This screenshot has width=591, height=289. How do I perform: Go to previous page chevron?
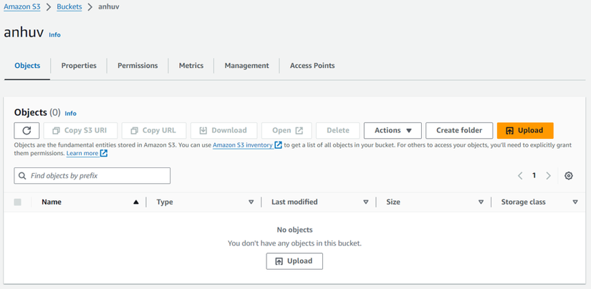(521, 176)
